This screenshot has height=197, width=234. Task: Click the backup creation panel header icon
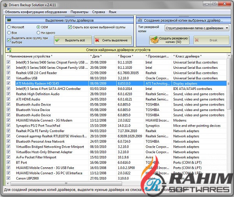pyautogui.click(x=140, y=20)
